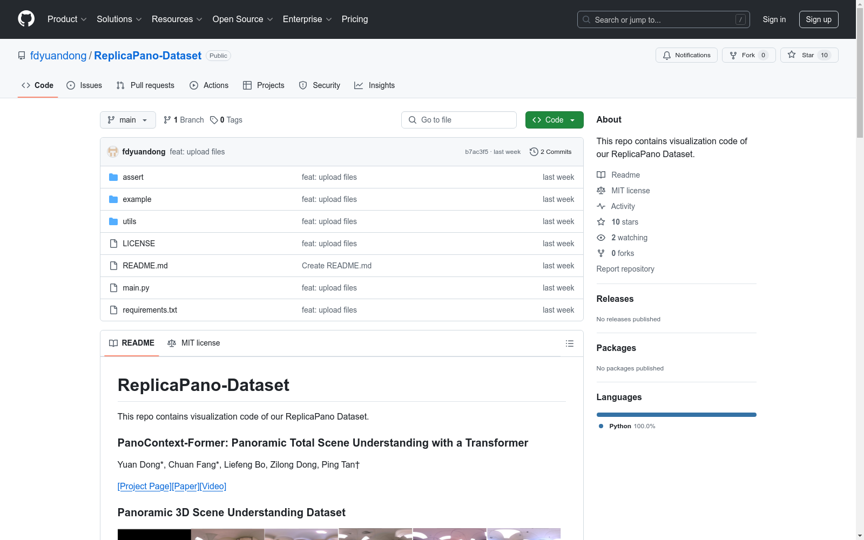Click the main.py file icon
The width and height of the screenshot is (864, 540).
click(113, 288)
